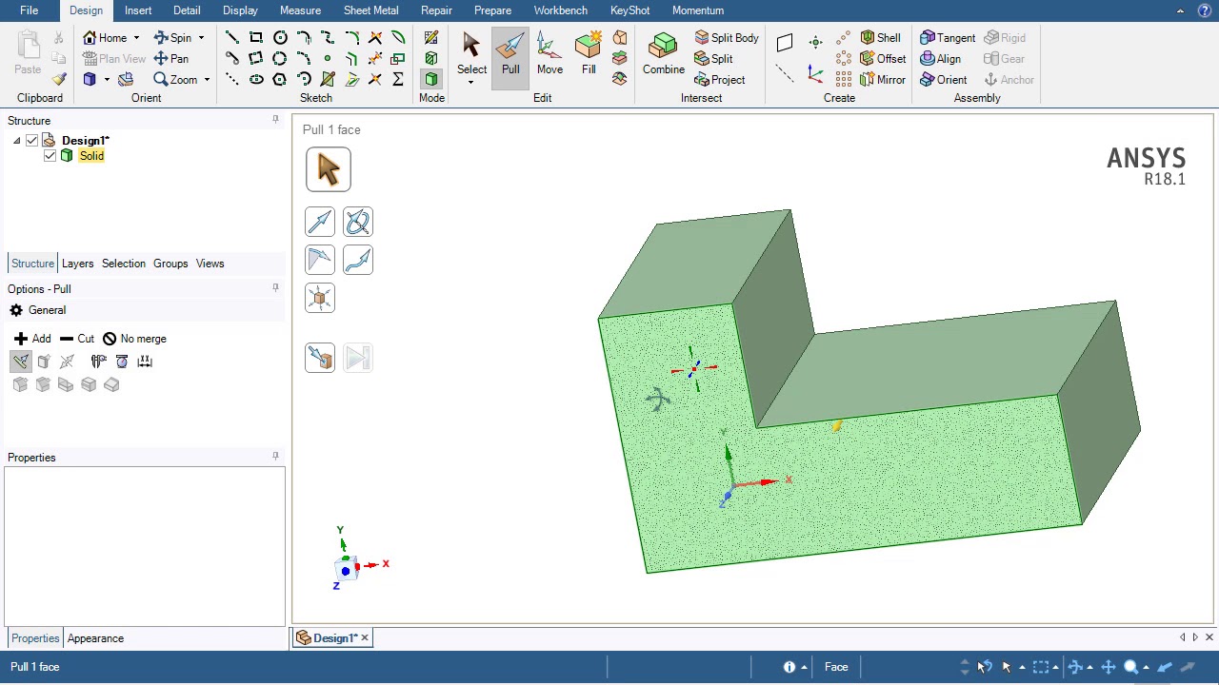Screen dimensions: 1219x685
Task: Select the Combine tool
Action: coord(663,54)
